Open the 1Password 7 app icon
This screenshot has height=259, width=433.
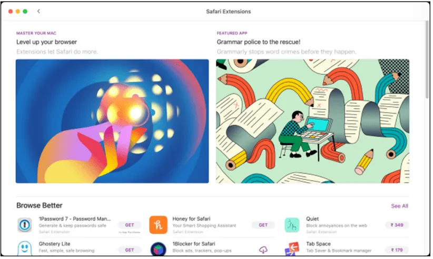click(x=25, y=225)
